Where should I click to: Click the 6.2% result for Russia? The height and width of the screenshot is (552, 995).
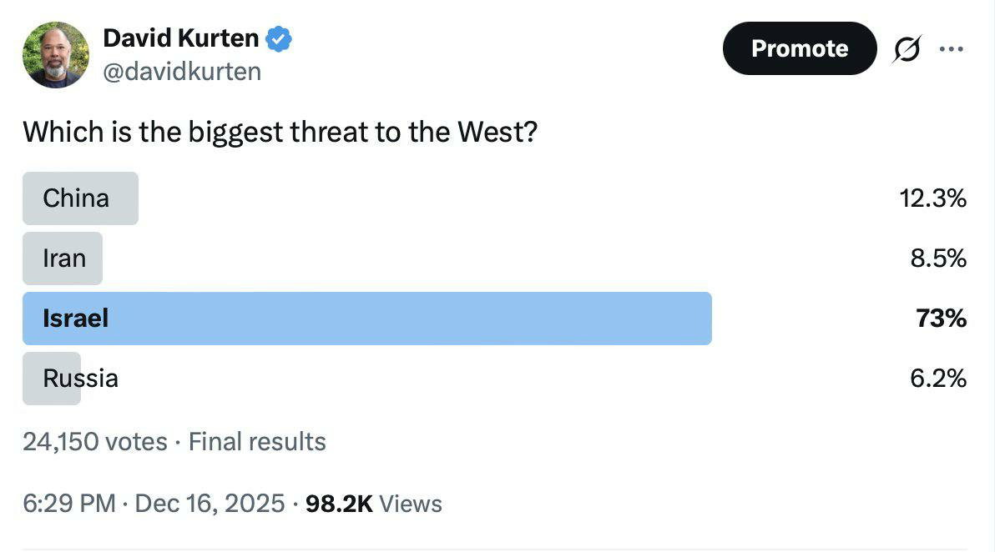click(x=938, y=379)
